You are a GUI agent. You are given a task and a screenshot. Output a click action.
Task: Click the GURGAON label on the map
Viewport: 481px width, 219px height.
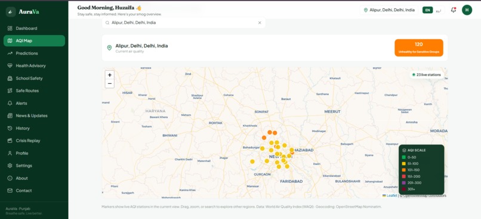[x=262, y=174]
